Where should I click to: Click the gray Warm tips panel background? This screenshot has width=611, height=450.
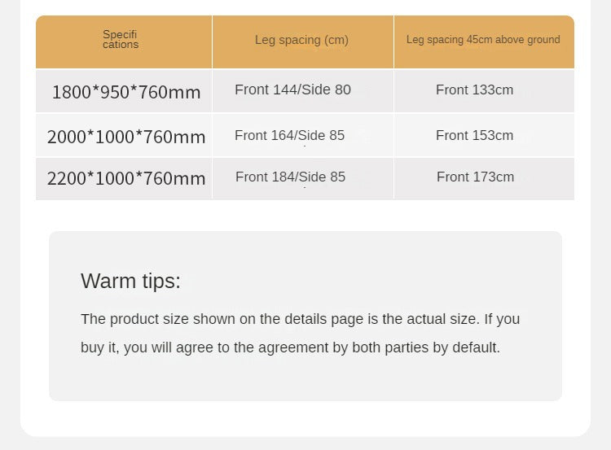[305, 316]
